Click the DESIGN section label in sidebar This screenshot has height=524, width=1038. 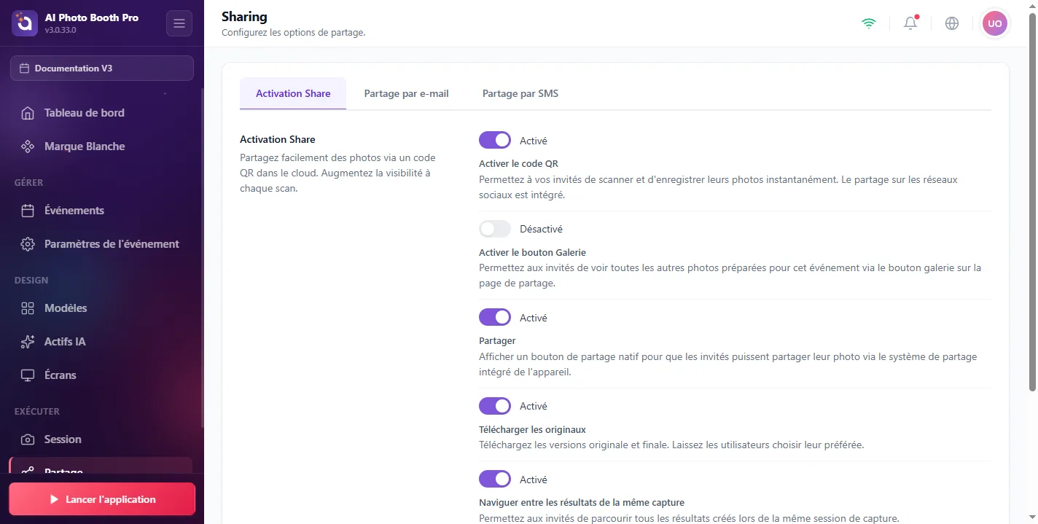pyautogui.click(x=31, y=280)
